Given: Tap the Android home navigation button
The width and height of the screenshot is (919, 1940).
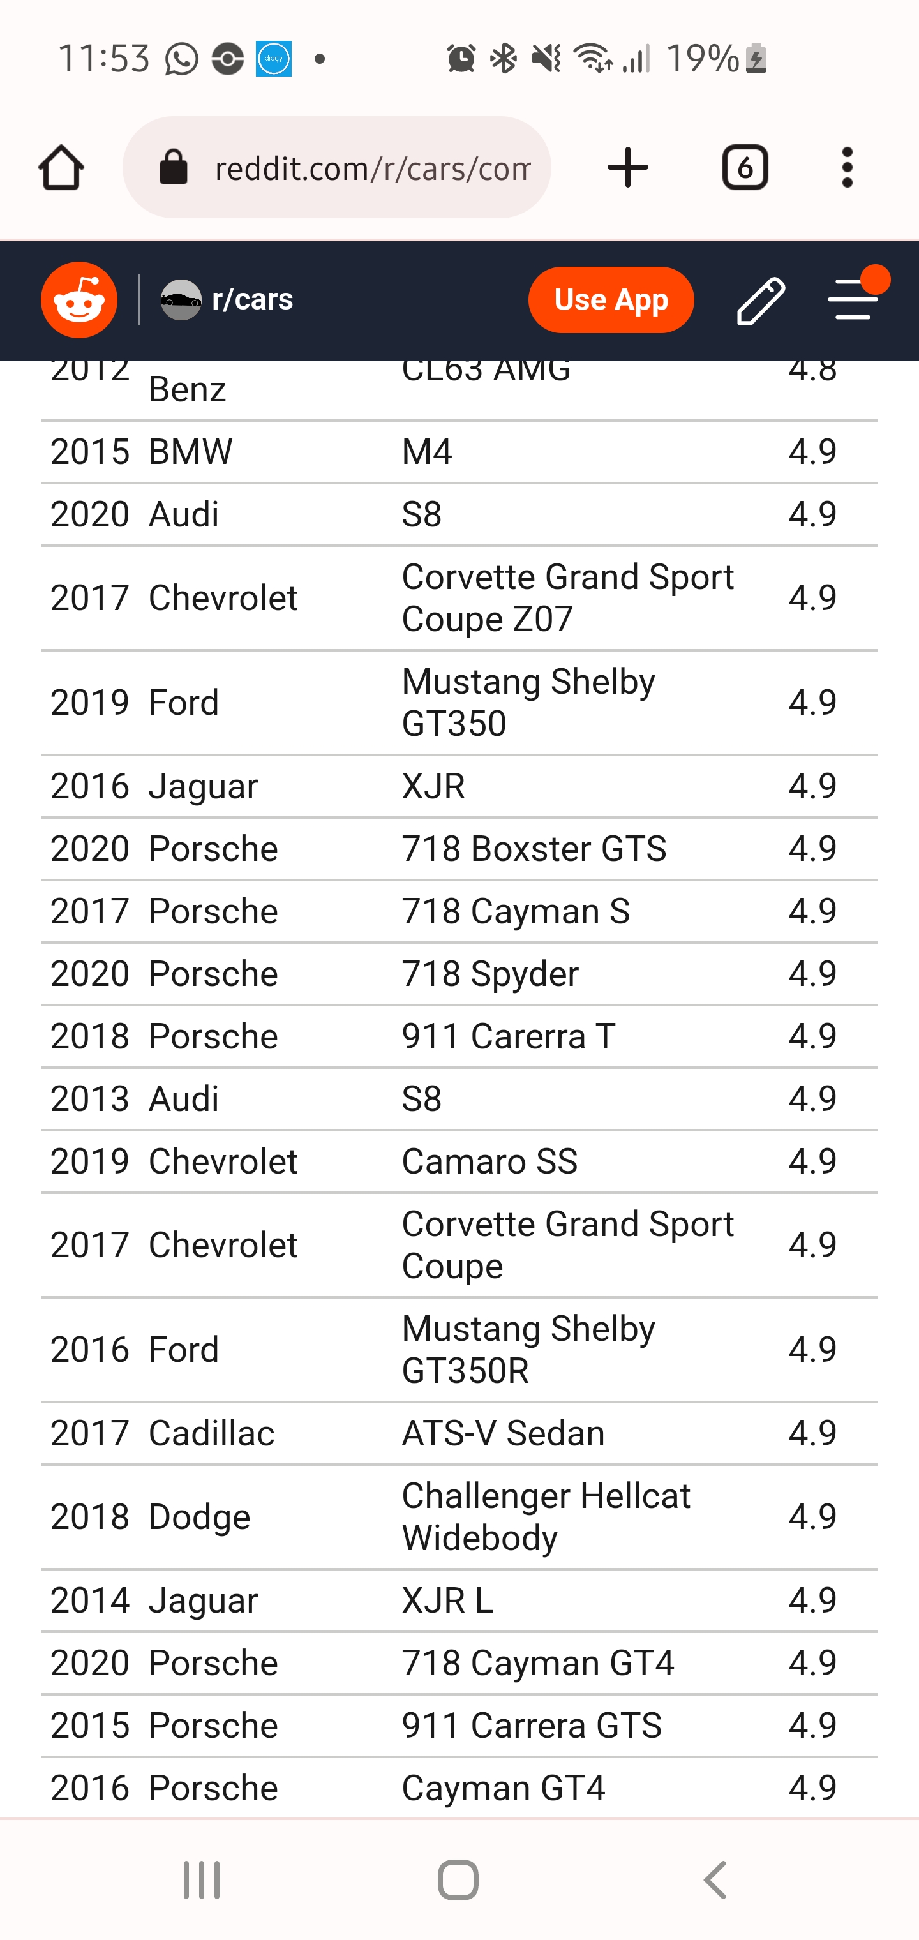Looking at the screenshot, I should pos(458,1880).
